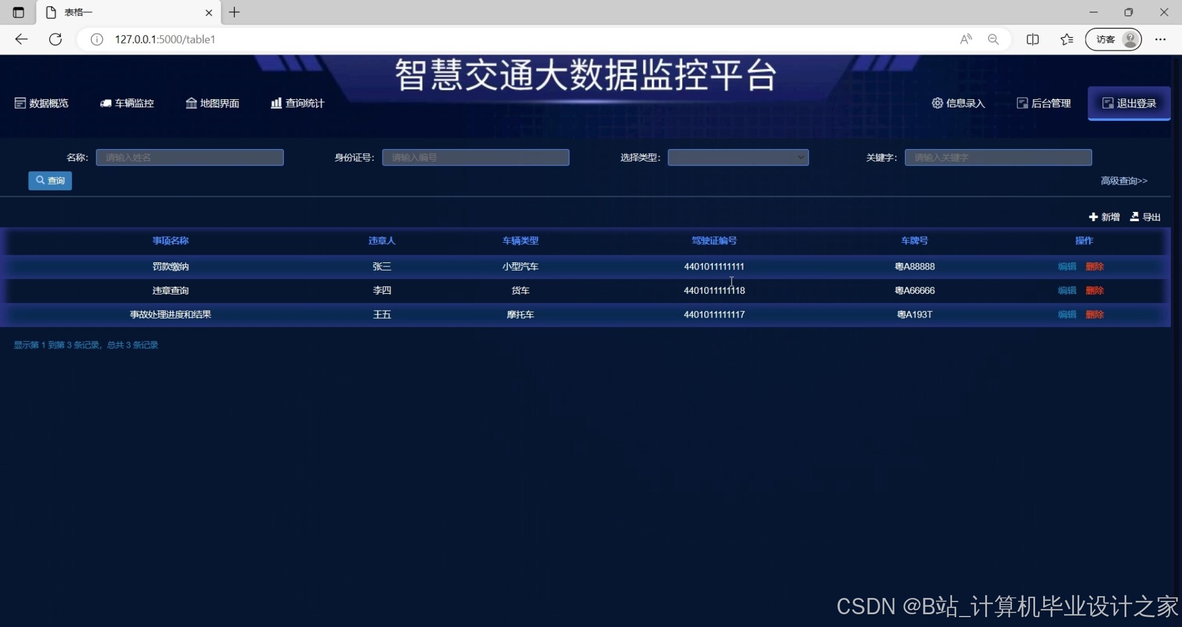Image resolution: width=1182 pixels, height=627 pixels.
Task: Click the zoom magnifier icon in address bar
Action: (x=993, y=39)
